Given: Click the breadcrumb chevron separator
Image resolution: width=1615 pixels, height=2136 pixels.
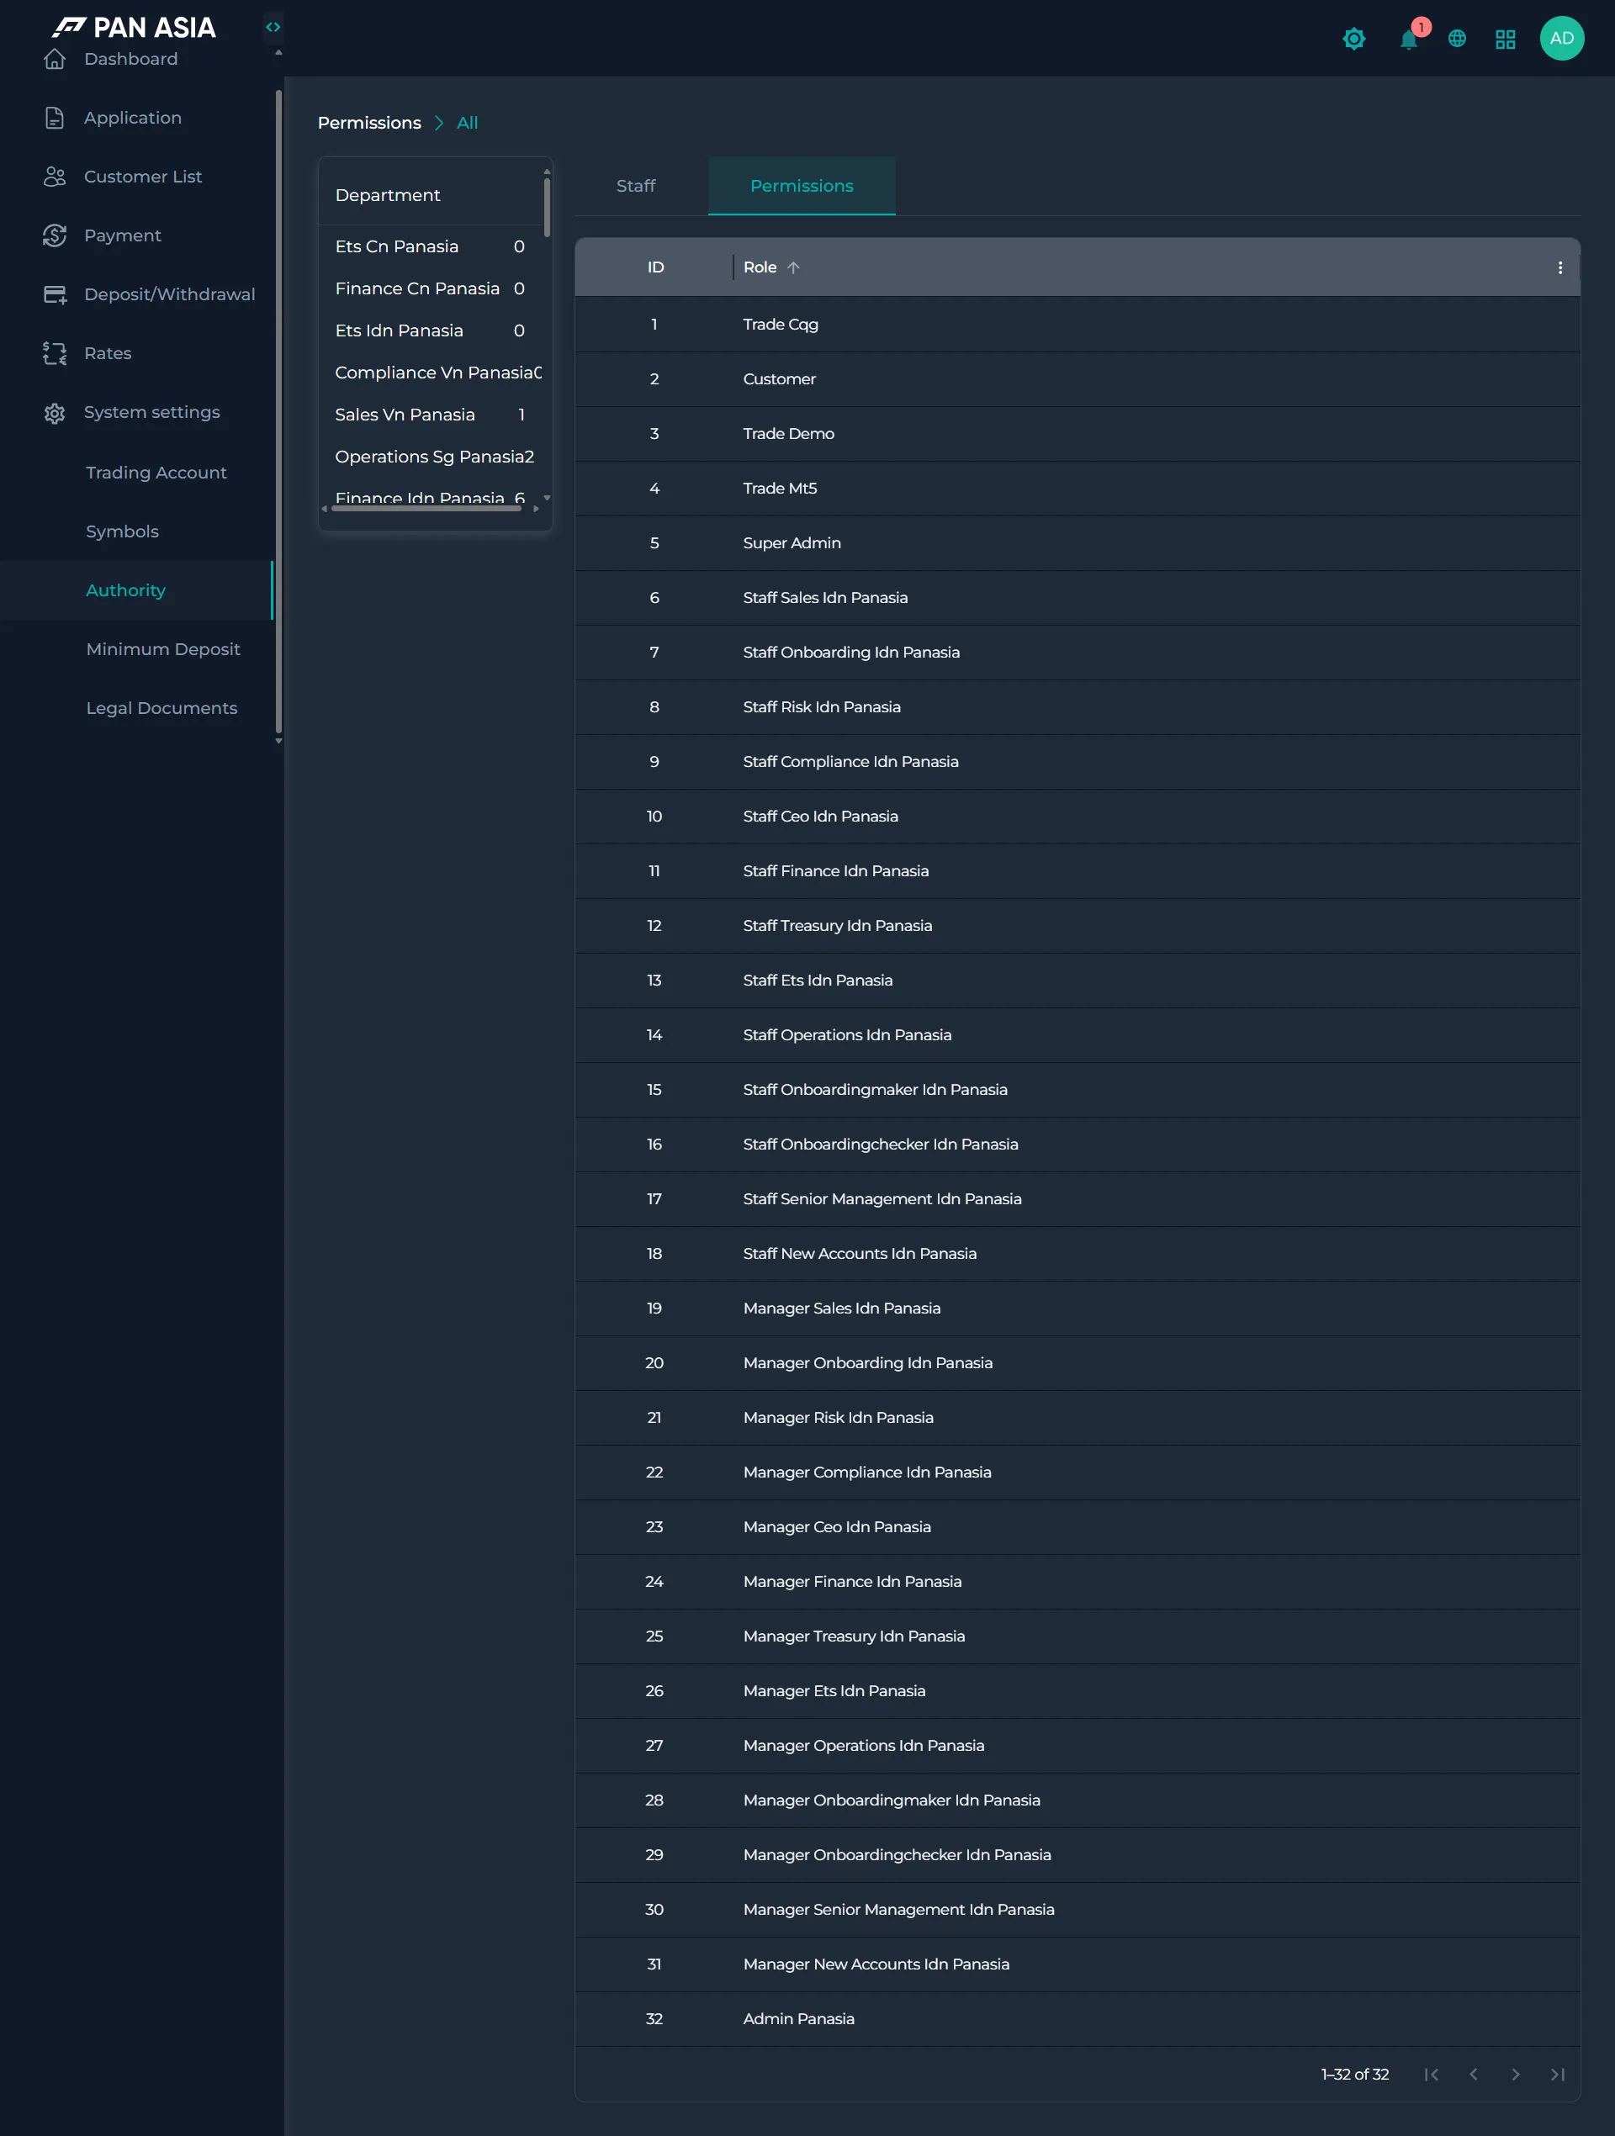Looking at the screenshot, I should [438, 123].
